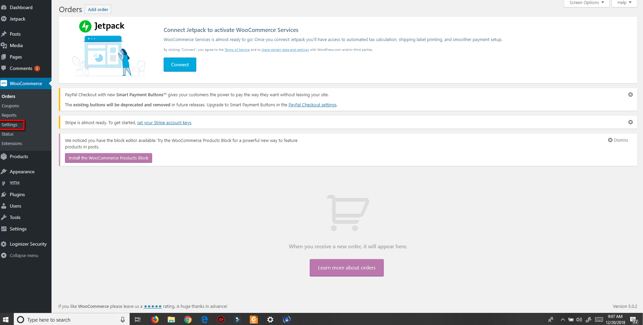Viewport: 643px width, 325px height.
Task: Click the Windows Start button
Action: coord(6,319)
